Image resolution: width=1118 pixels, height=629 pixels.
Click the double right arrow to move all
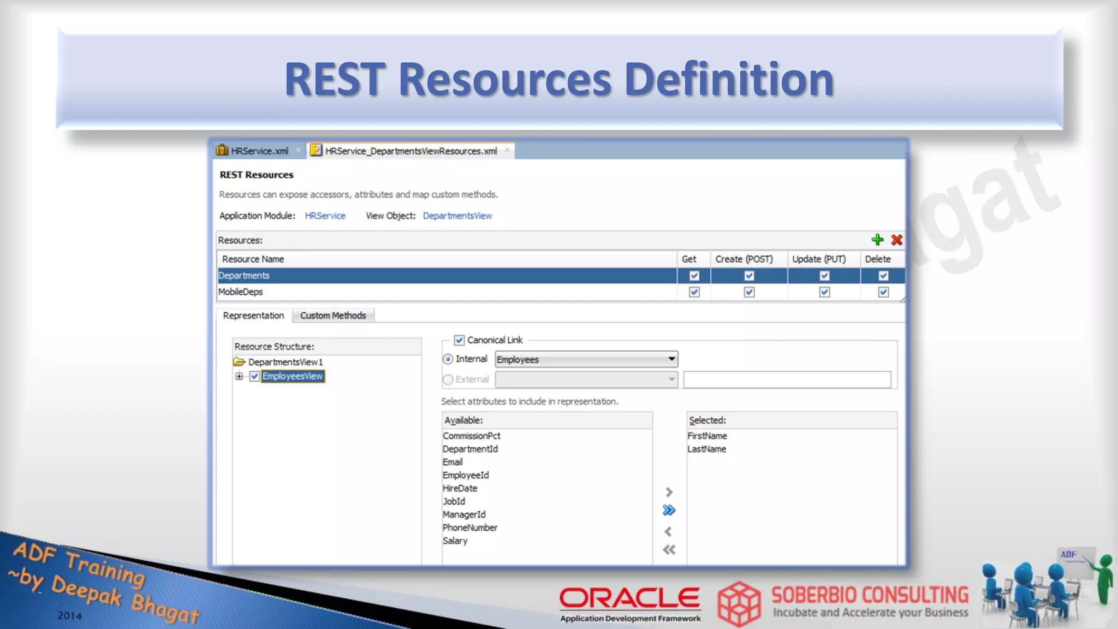(x=669, y=511)
